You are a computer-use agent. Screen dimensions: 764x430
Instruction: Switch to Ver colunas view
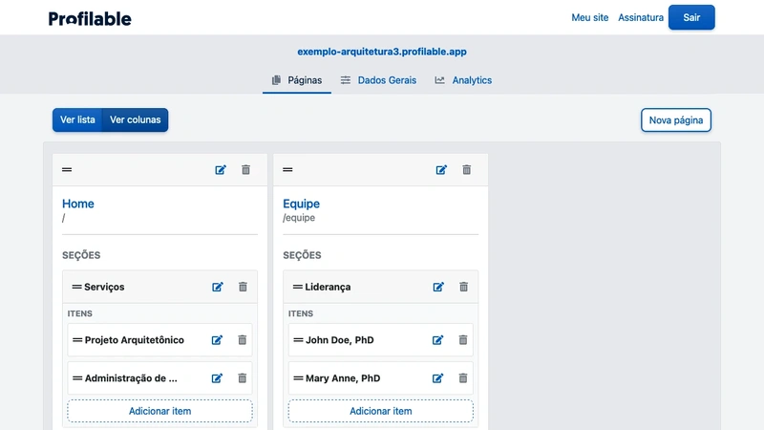136,120
